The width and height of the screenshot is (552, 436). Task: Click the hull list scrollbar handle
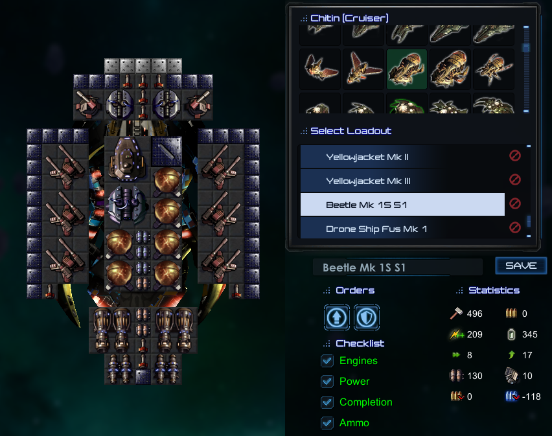point(526,47)
